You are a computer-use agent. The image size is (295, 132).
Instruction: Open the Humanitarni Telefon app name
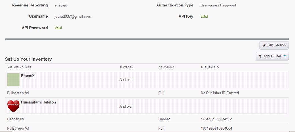[38, 102]
